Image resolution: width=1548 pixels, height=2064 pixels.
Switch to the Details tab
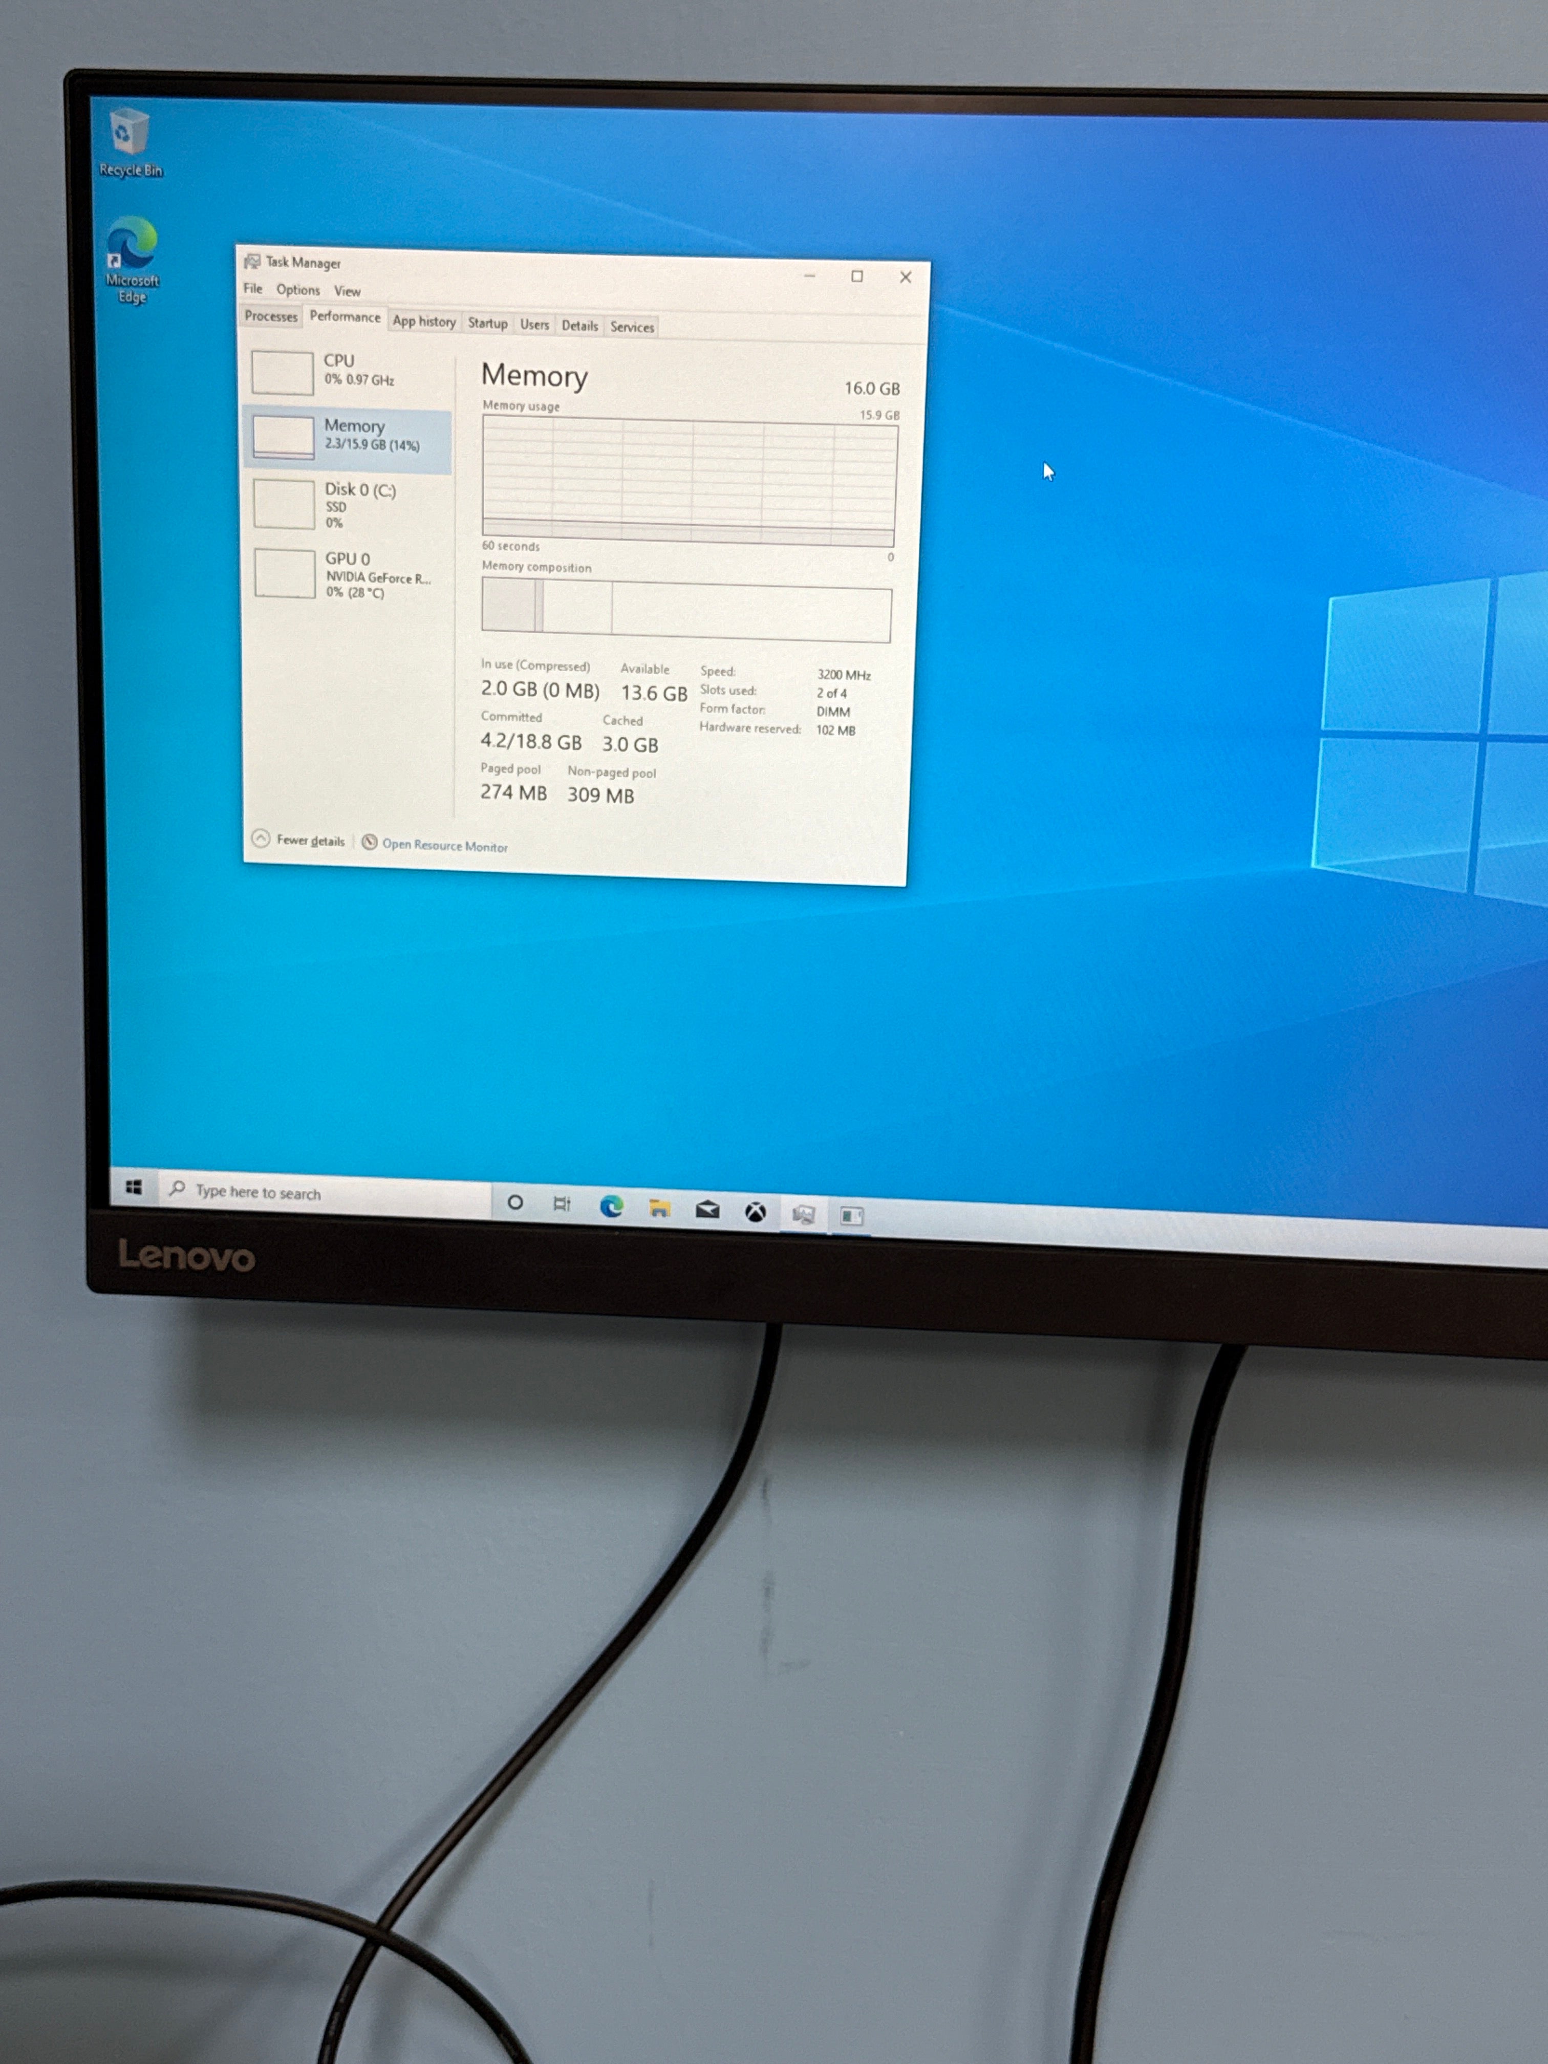pos(578,326)
